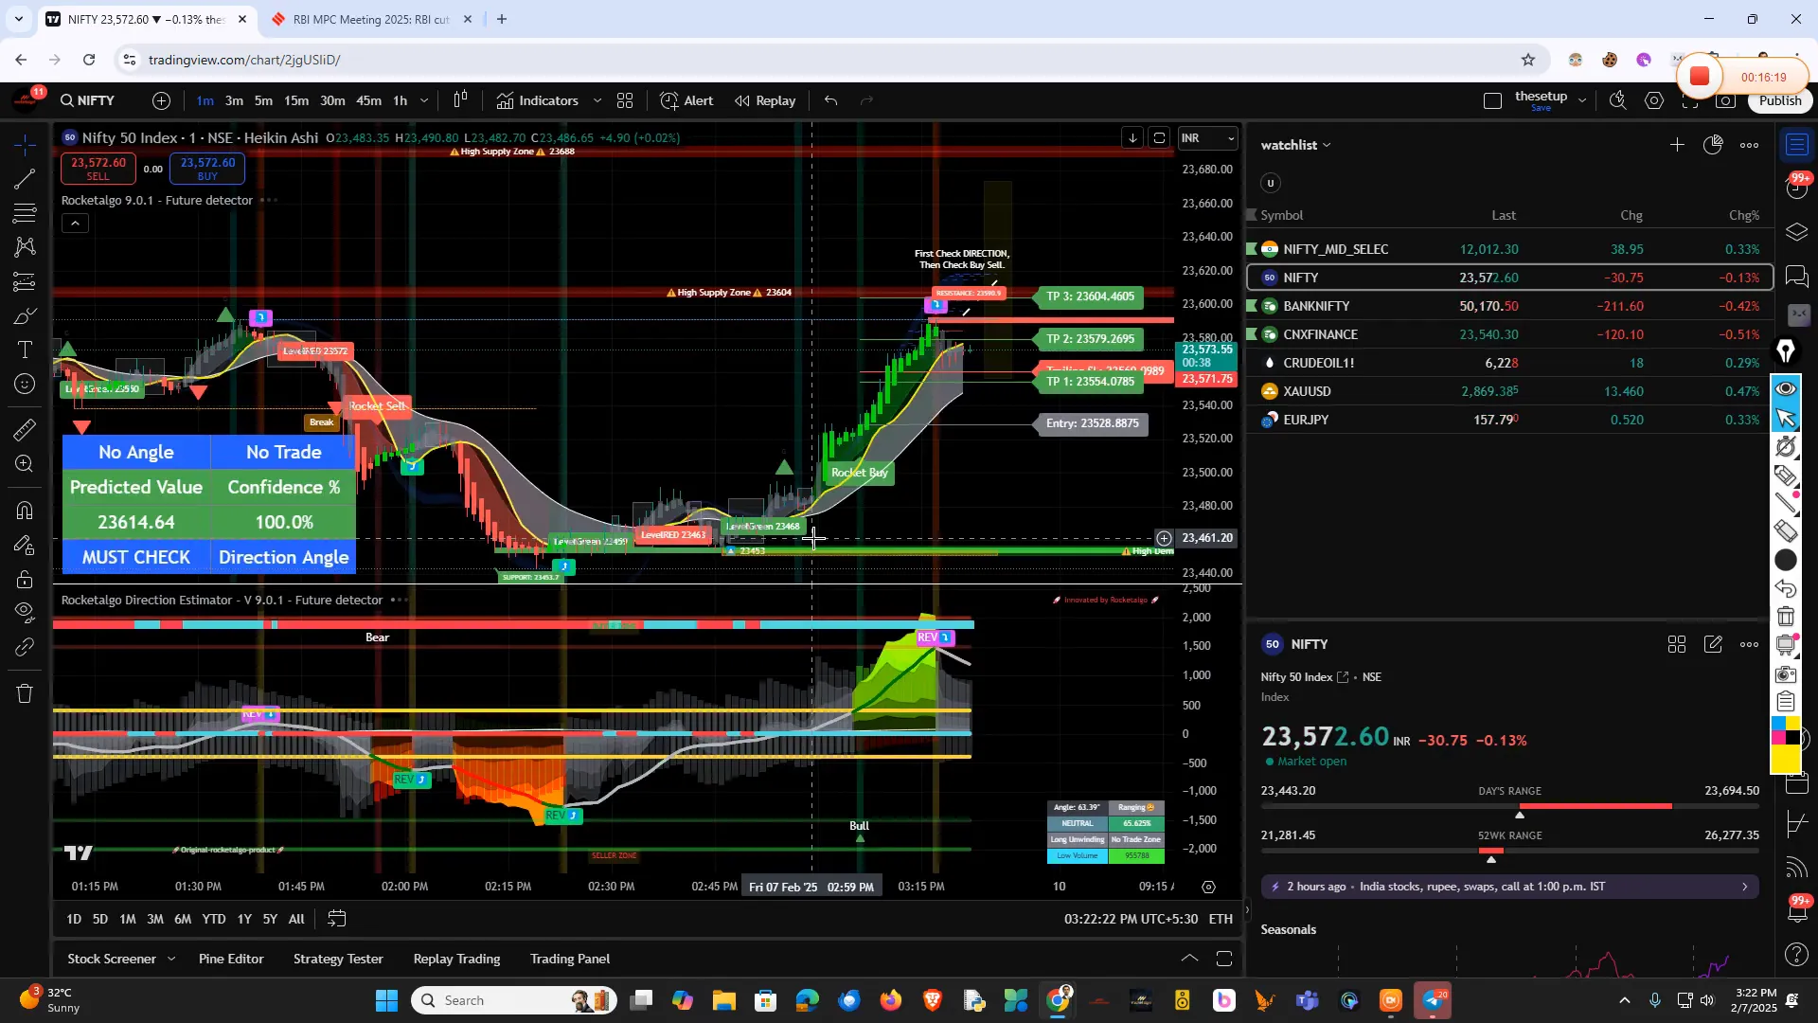Open the Fibonacci retracement tool
The width and height of the screenshot is (1818, 1023).
click(x=24, y=213)
